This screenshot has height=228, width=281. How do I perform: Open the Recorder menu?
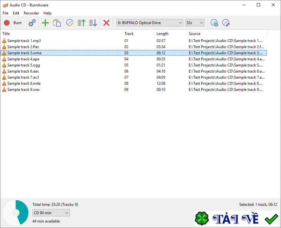click(x=31, y=13)
